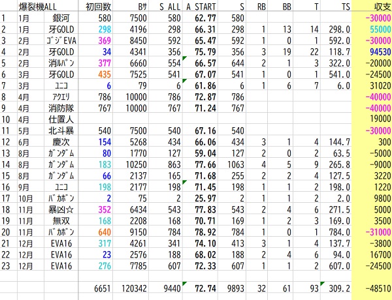Select the 消ルパン machine cell
Image resolution: width=392 pixels, height=300 pixels.
[x=61, y=63]
